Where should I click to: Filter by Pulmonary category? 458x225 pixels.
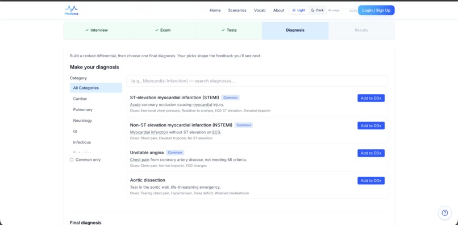click(96, 109)
